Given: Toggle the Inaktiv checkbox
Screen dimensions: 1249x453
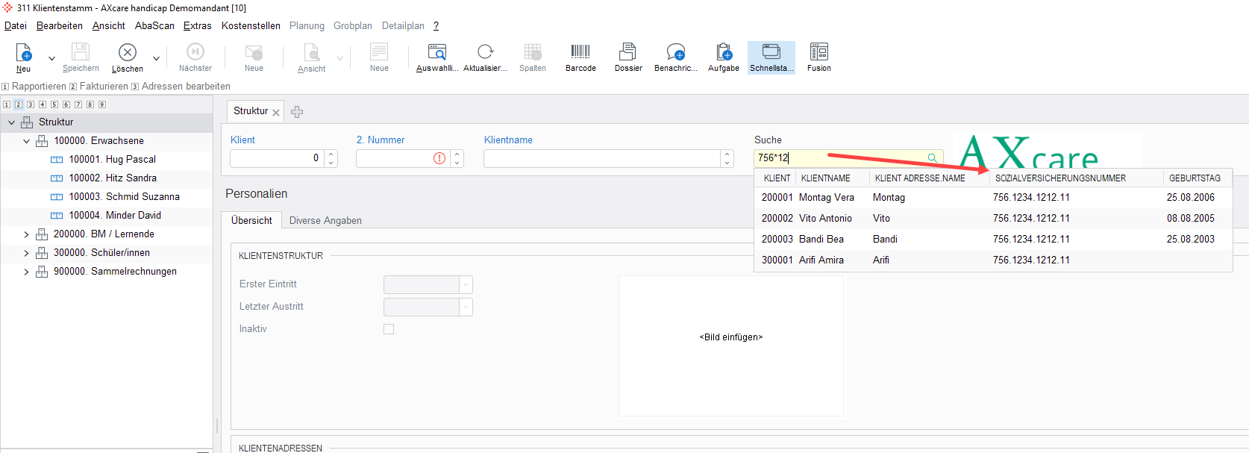Looking at the screenshot, I should [x=389, y=329].
